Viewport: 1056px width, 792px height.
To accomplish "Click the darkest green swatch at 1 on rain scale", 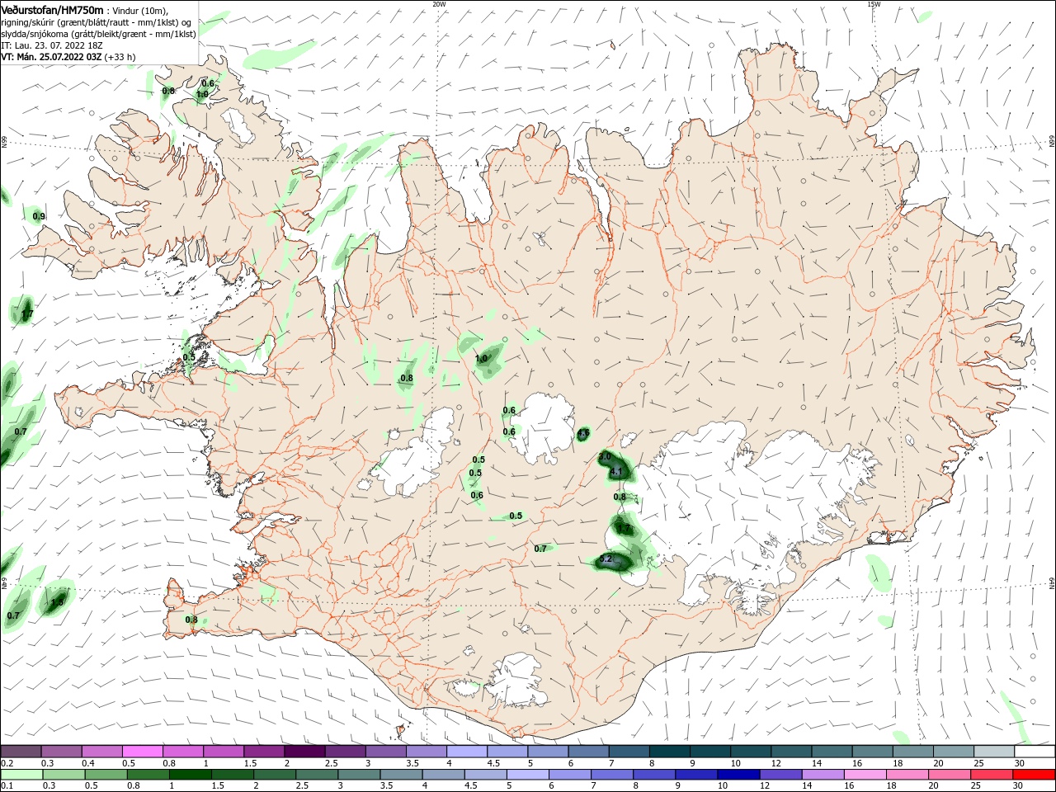I will click(190, 775).
